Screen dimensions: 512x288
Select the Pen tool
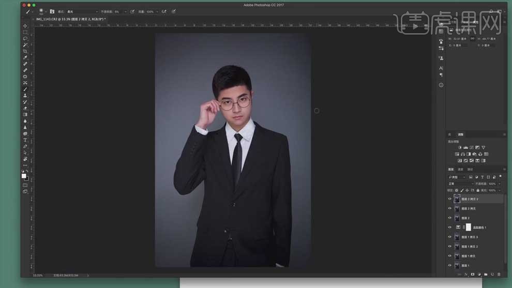pyautogui.click(x=25, y=146)
